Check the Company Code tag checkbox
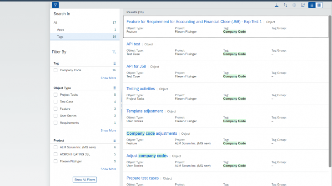The image size is (332, 186). coord(55,70)
